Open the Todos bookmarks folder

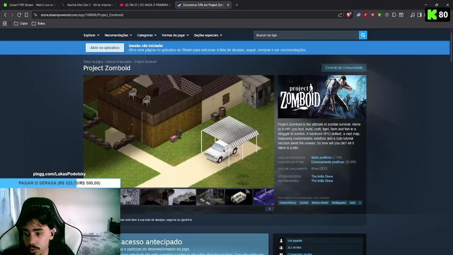pos(38,23)
